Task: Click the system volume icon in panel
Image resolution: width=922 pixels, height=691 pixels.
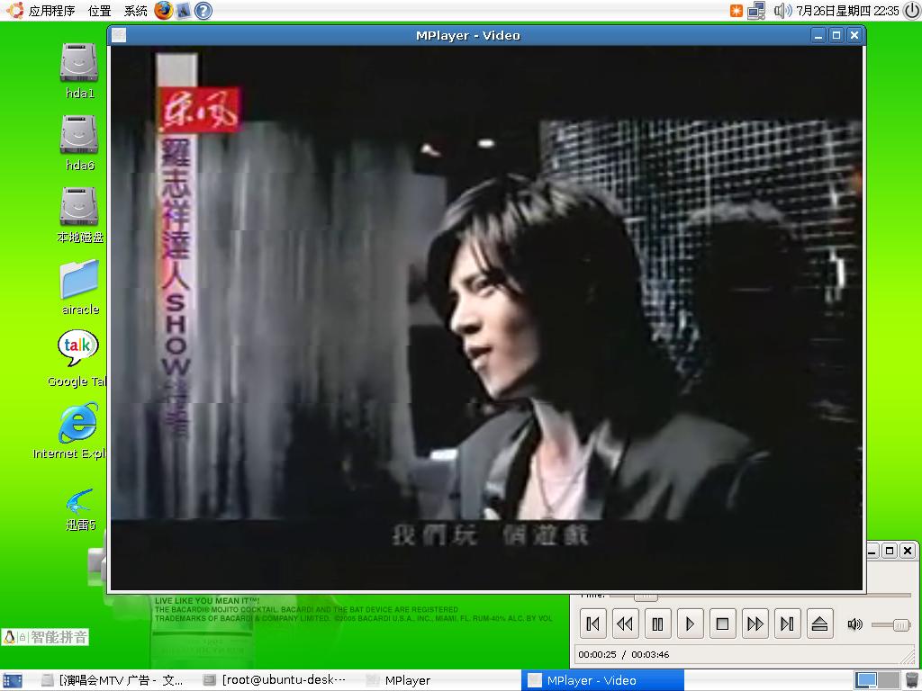Action: (782, 11)
